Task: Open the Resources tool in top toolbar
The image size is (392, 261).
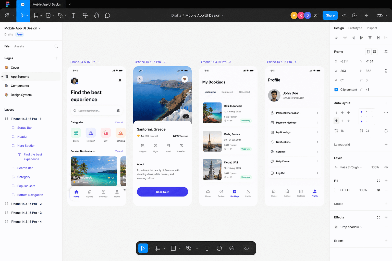Action: click(x=85, y=16)
